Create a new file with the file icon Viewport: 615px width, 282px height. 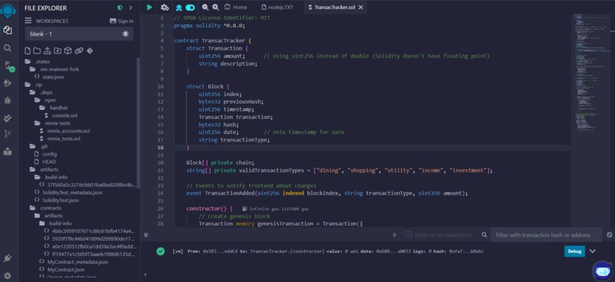[x=27, y=51]
